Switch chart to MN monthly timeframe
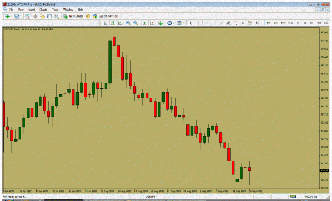This screenshot has width=332, height=201. pos(326,23)
